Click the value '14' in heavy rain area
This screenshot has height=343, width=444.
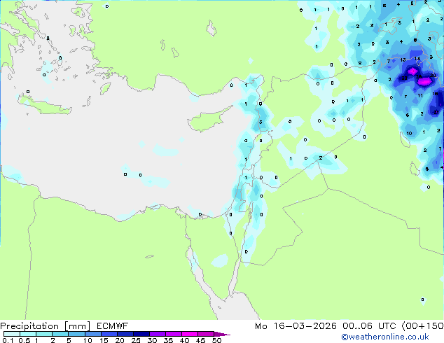[x=417, y=59]
